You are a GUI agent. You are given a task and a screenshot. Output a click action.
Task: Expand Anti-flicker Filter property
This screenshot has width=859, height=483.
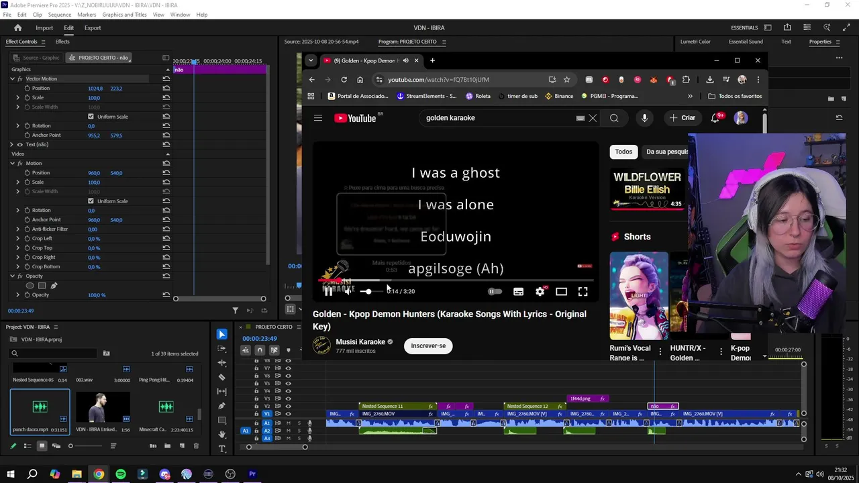click(x=18, y=229)
